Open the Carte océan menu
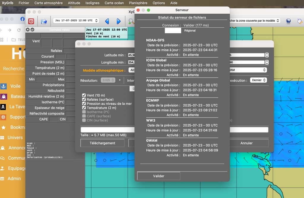The height and width of the screenshot is (198, 304). point(114,3)
